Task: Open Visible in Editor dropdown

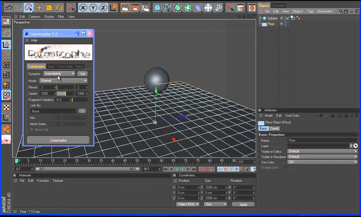Action: 322,152
